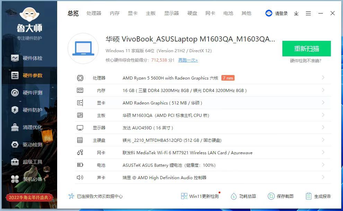Click the download arrow icon near 请登录

click(296, 13)
